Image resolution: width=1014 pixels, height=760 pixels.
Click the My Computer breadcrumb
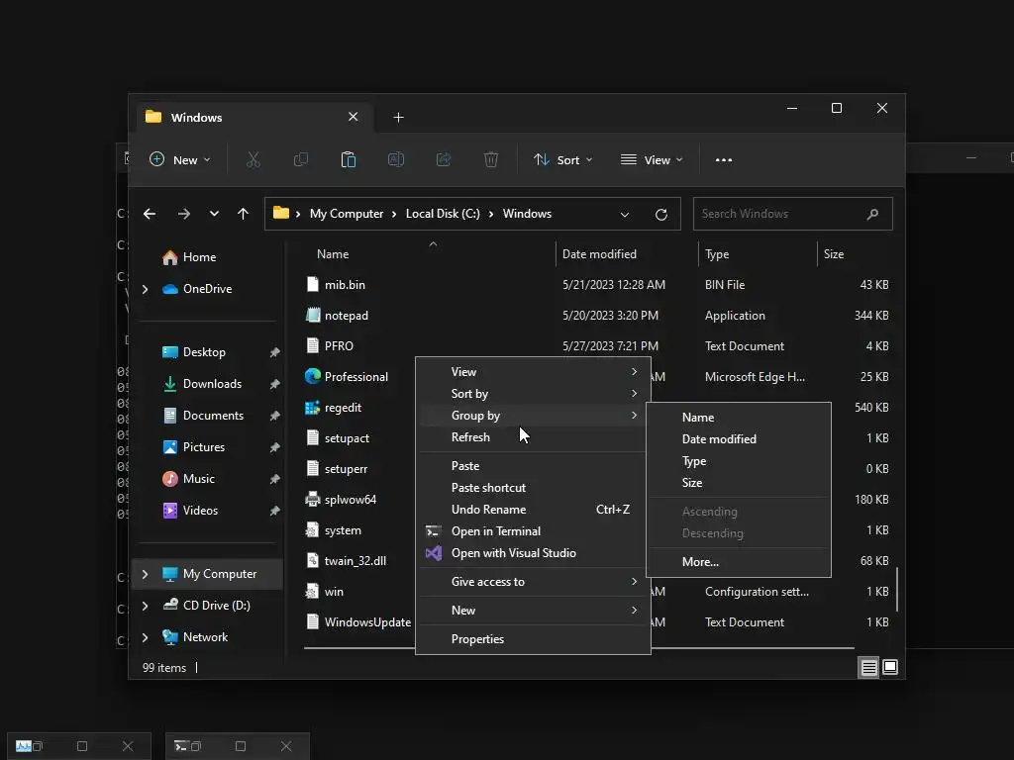click(x=347, y=214)
